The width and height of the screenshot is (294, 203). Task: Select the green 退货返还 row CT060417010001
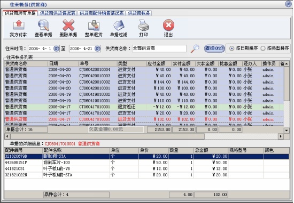pyautogui.click(x=144, y=107)
